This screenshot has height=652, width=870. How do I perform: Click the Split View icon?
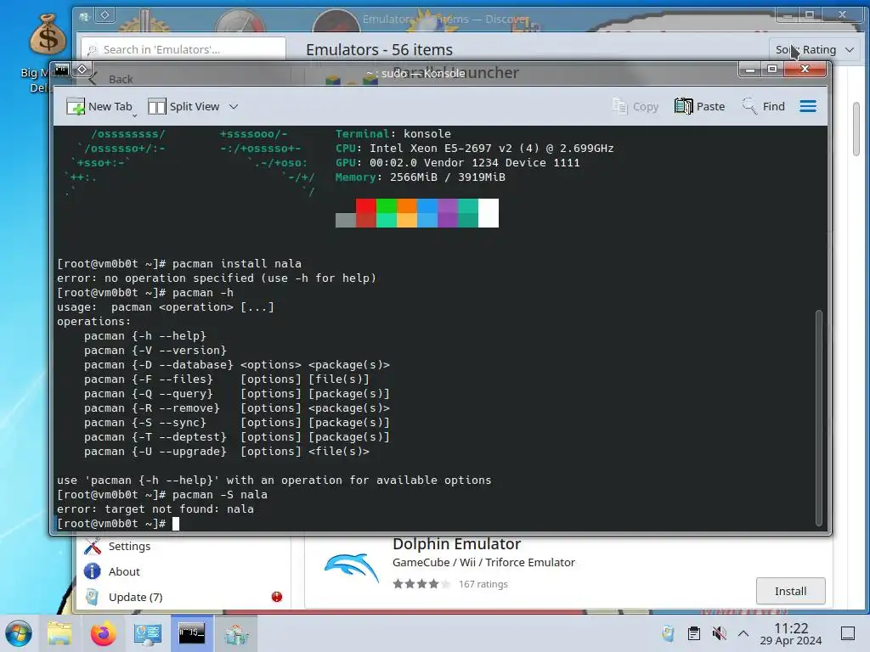(156, 106)
